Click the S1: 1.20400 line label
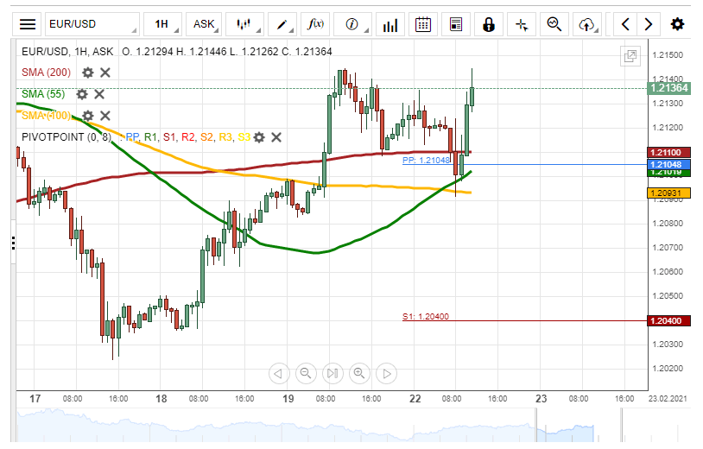Screen dimensions: 703x449 click(x=426, y=316)
